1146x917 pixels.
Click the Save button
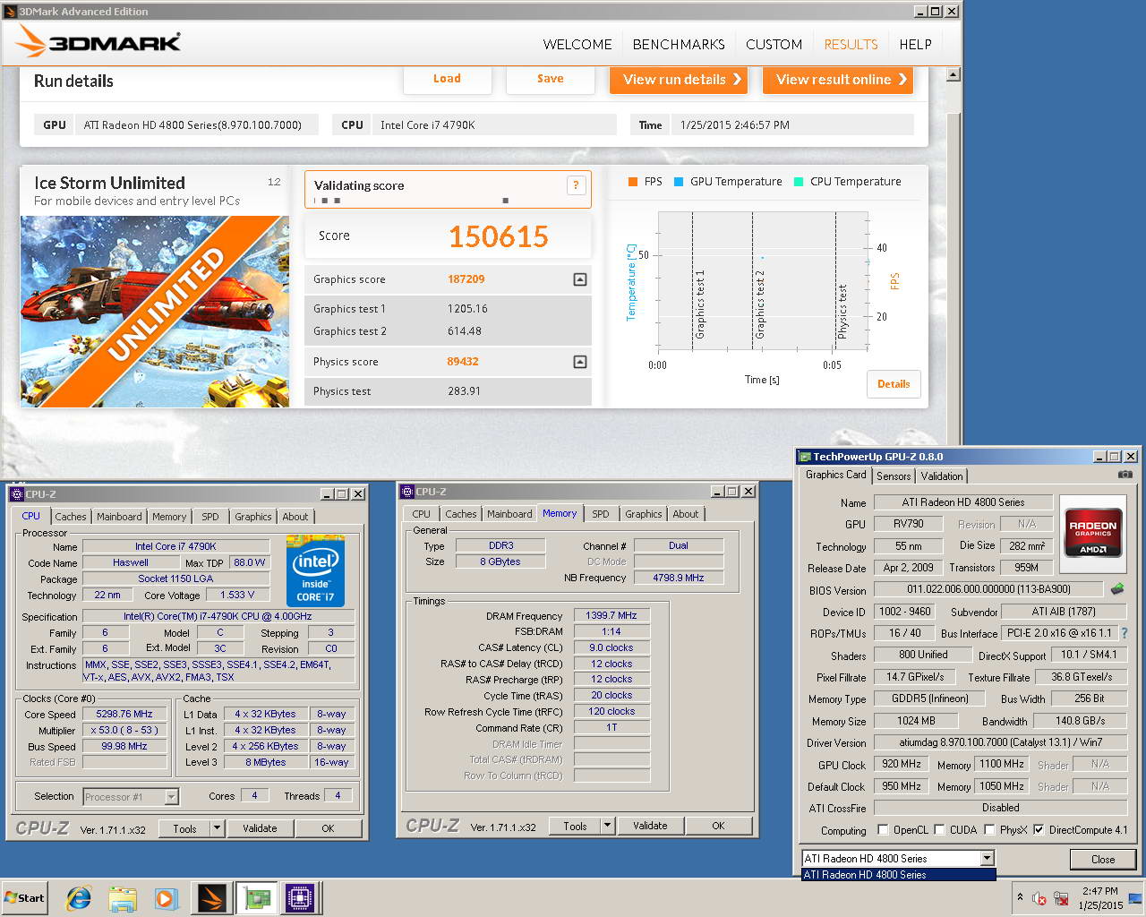click(x=550, y=79)
